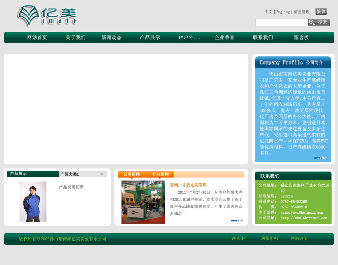Viewport: 338px width, 265px height.
Task: Switch to traditional Chinese with 繁体 button
Action: point(321,12)
